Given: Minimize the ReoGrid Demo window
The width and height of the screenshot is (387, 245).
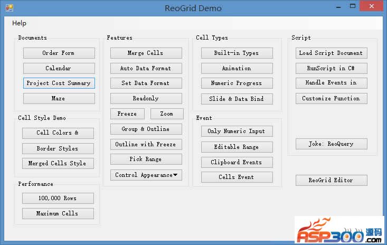Looking at the screenshot, I should click(x=338, y=7).
